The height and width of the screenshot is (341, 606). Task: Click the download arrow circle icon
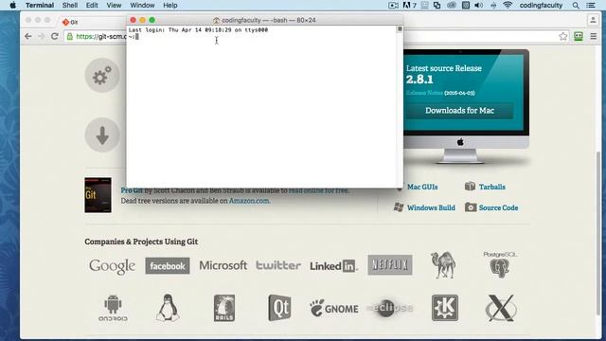coord(102,135)
